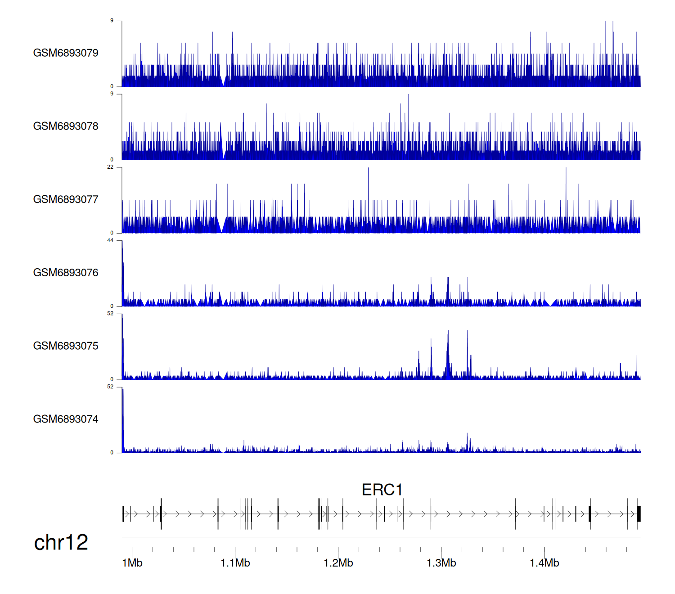Jump to the 1.1Mb axis label
This screenshot has height=594, width=675.
click(x=235, y=563)
